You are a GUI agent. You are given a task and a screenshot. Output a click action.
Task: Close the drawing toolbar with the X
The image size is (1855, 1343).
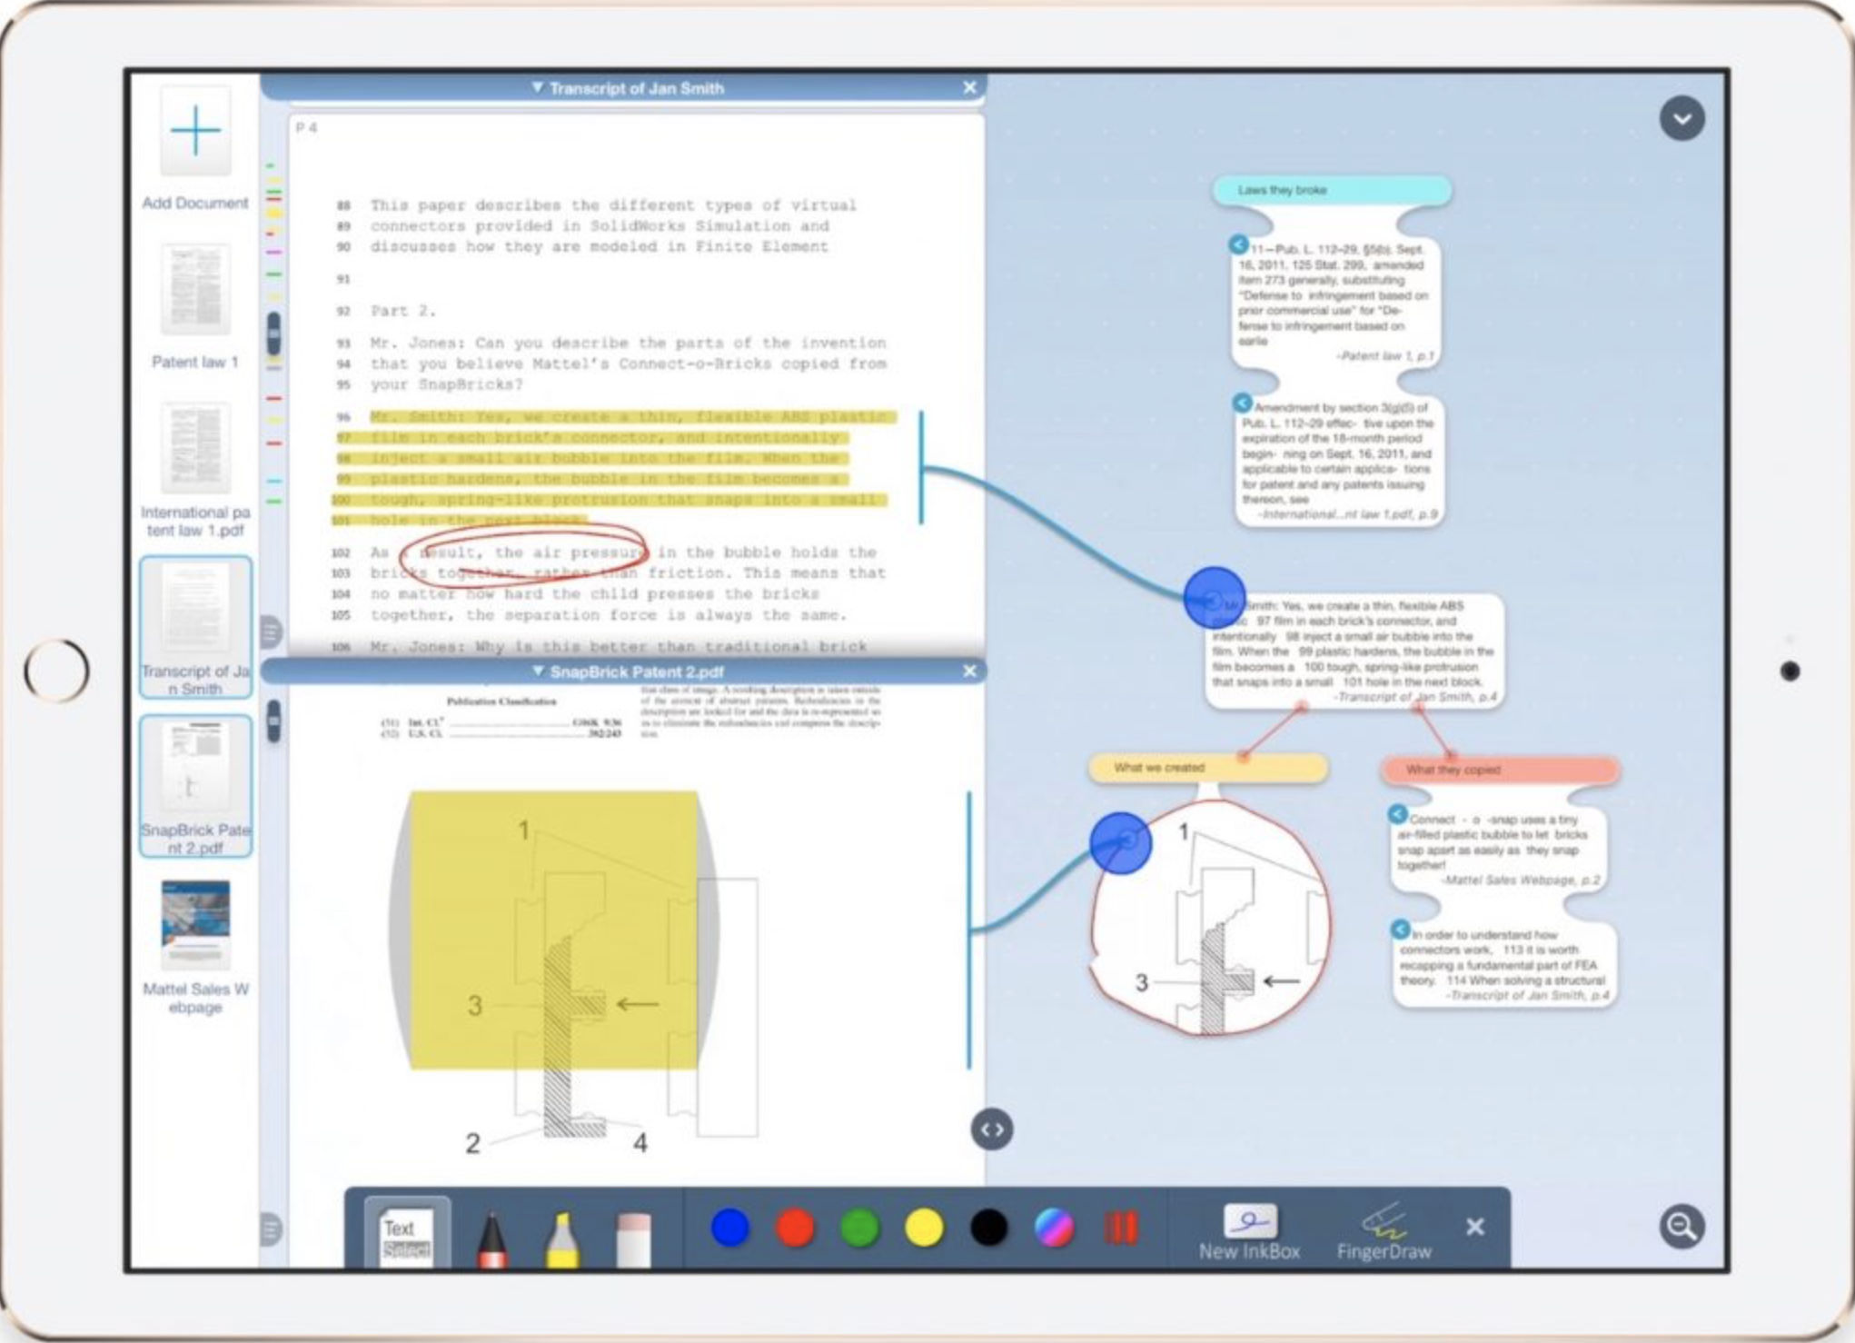pos(1475,1227)
